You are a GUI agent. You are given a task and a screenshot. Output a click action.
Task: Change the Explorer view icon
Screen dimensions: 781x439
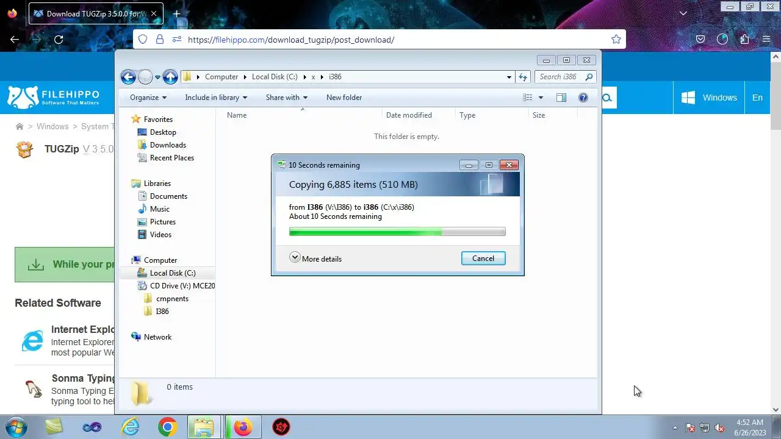point(528,98)
